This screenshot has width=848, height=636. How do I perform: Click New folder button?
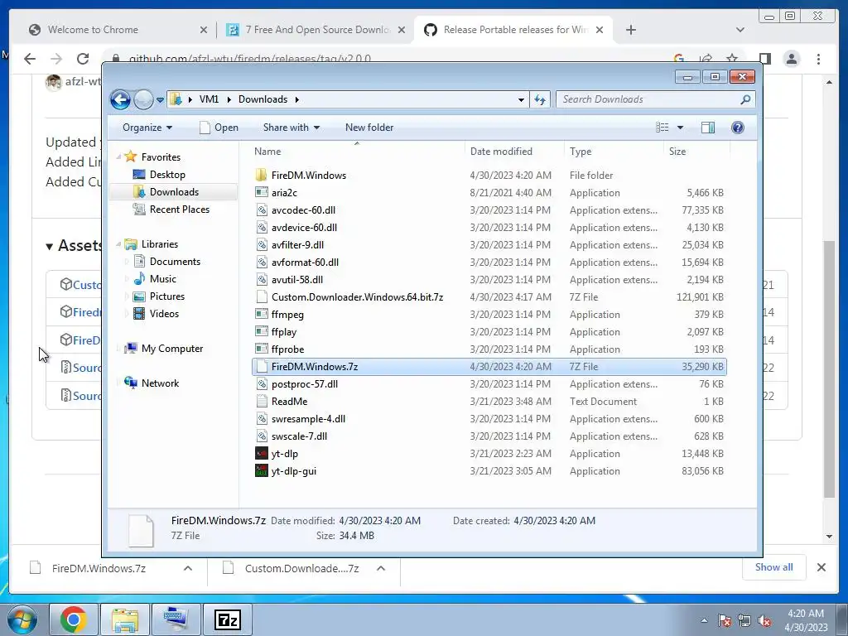[369, 128]
